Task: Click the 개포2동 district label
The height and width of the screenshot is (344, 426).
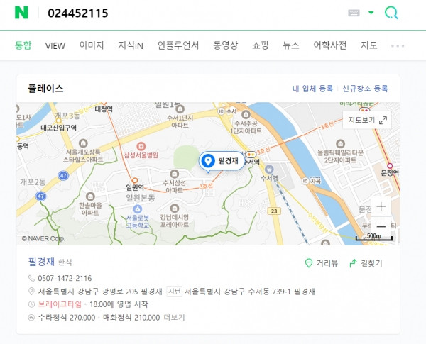Action: (33, 182)
